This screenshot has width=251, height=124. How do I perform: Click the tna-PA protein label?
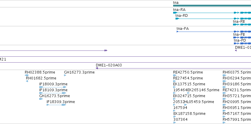(183, 29)
